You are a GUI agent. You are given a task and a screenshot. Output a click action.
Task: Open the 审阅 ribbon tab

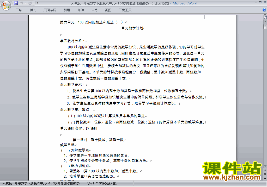tap(94, 10)
